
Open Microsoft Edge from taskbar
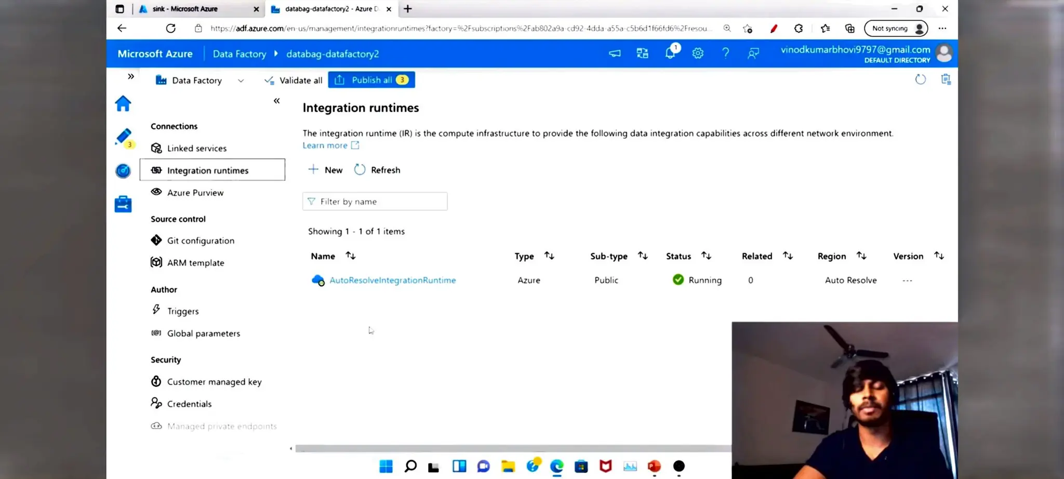pyautogui.click(x=556, y=466)
